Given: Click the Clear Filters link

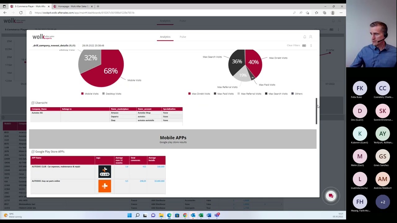Looking at the screenshot, I should coord(293,46).
